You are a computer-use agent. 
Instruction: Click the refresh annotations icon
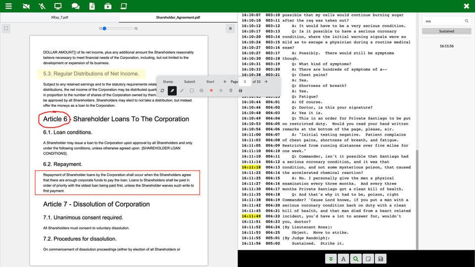(x=162, y=90)
